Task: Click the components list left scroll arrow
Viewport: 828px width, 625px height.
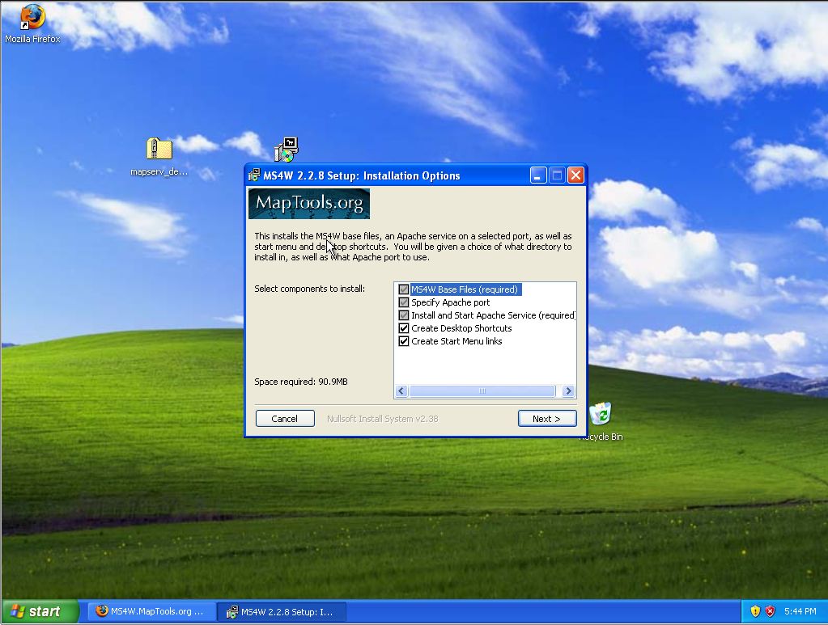Action: pos(401,391)
